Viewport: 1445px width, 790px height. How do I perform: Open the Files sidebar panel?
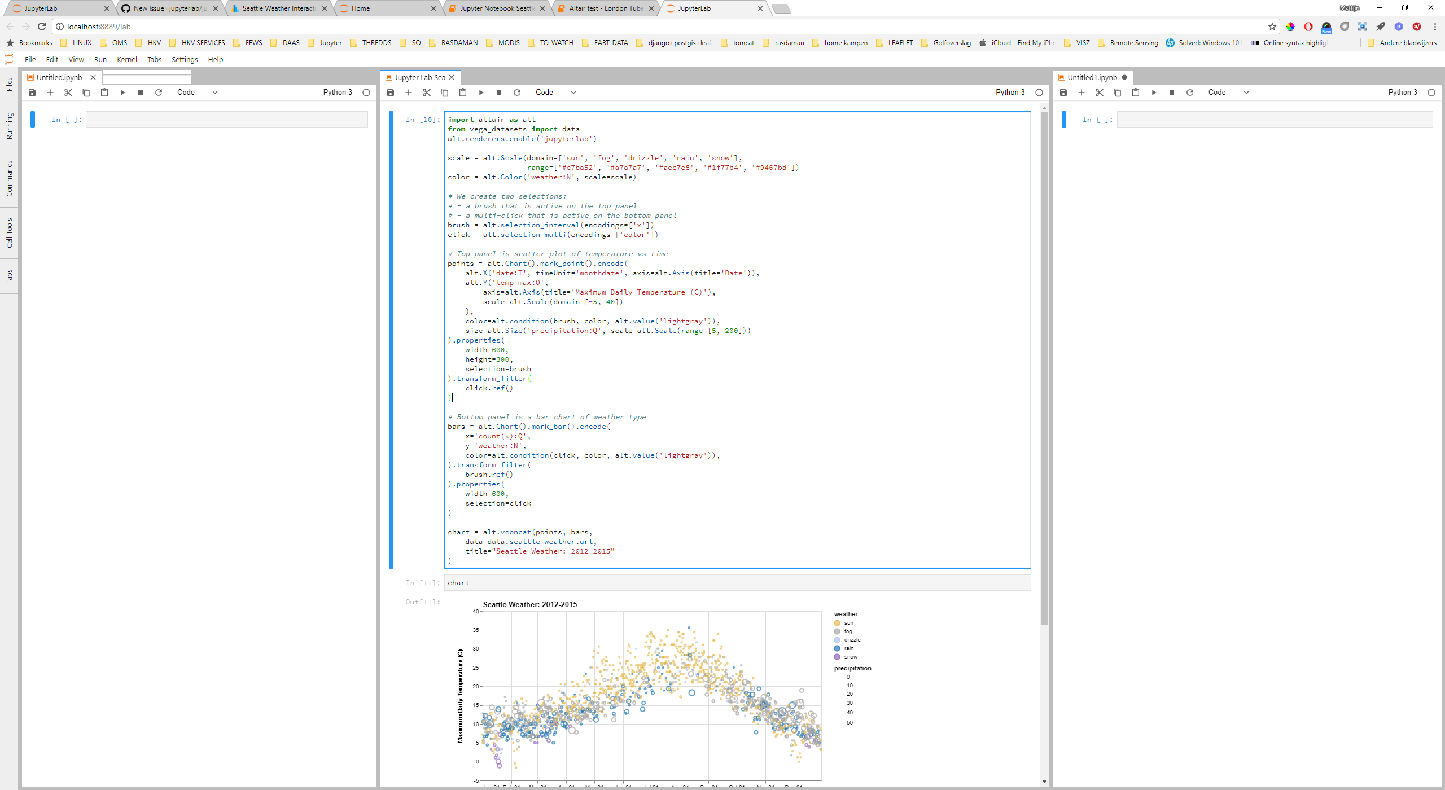9,84
